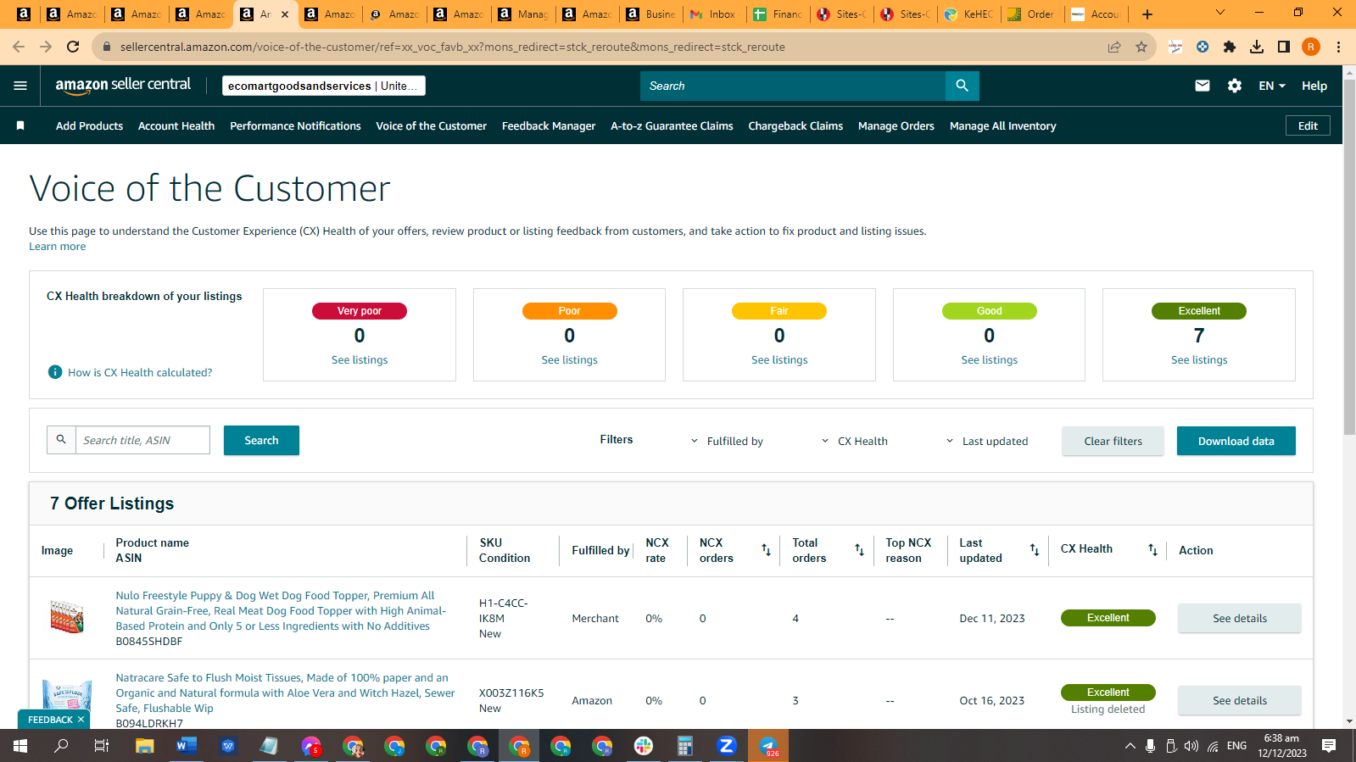Click See details for Natracare listing

pos(1239,700)
